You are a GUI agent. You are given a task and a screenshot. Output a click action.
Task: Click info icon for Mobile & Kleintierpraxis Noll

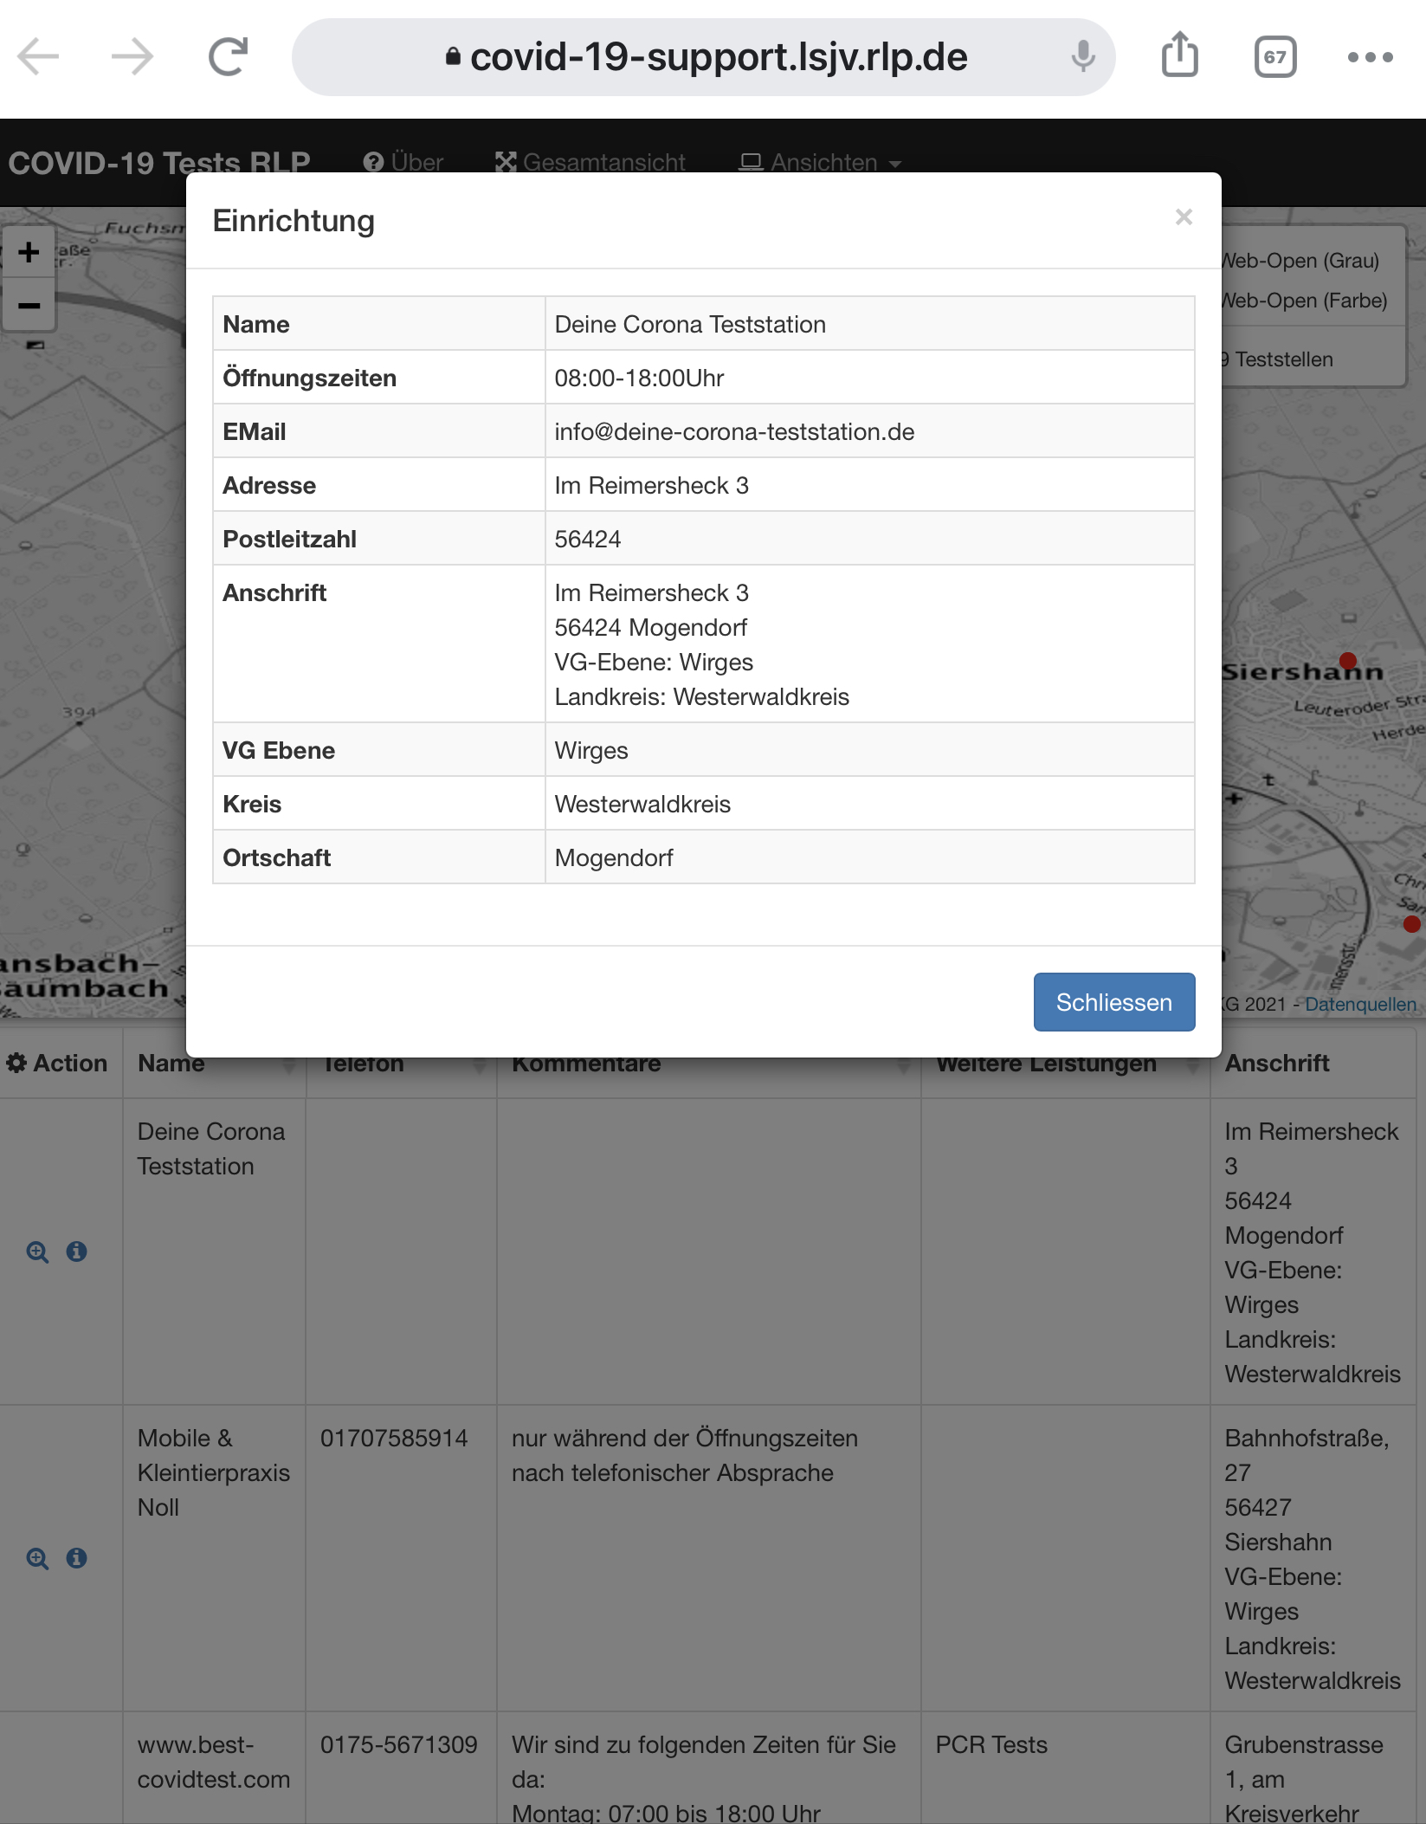[77, 1558]
